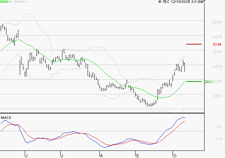The image size is (225, 158).
Task: Click the green horizontal MA level line
Action: coord(194,82)
